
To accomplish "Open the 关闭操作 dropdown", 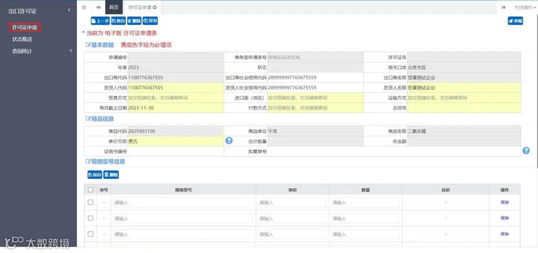I will pyautogui.click(x=524, y=7).
